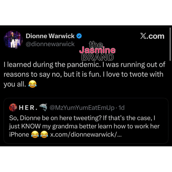Viewport: 172px width, 172px height.
Task: Click the X.com logo
Action: pos(152,36)
